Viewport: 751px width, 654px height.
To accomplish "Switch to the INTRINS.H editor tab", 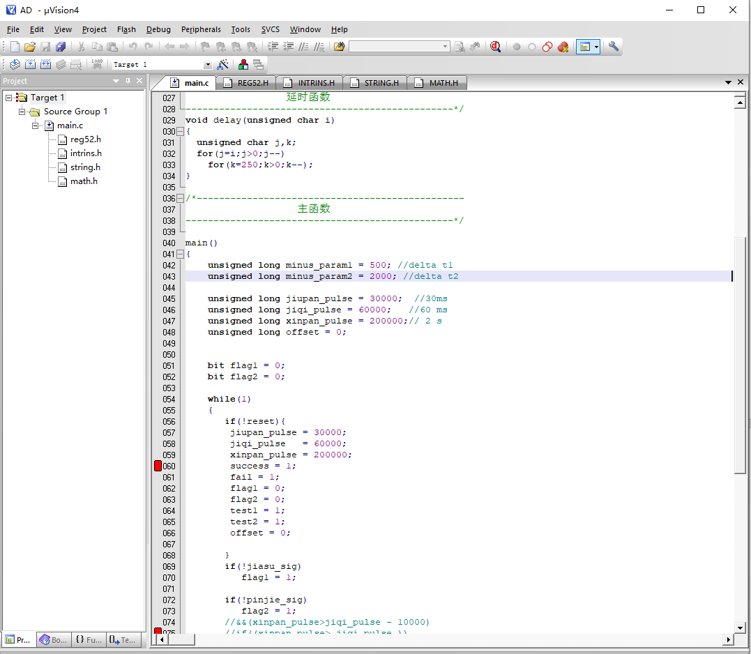I will pos(310,83).
